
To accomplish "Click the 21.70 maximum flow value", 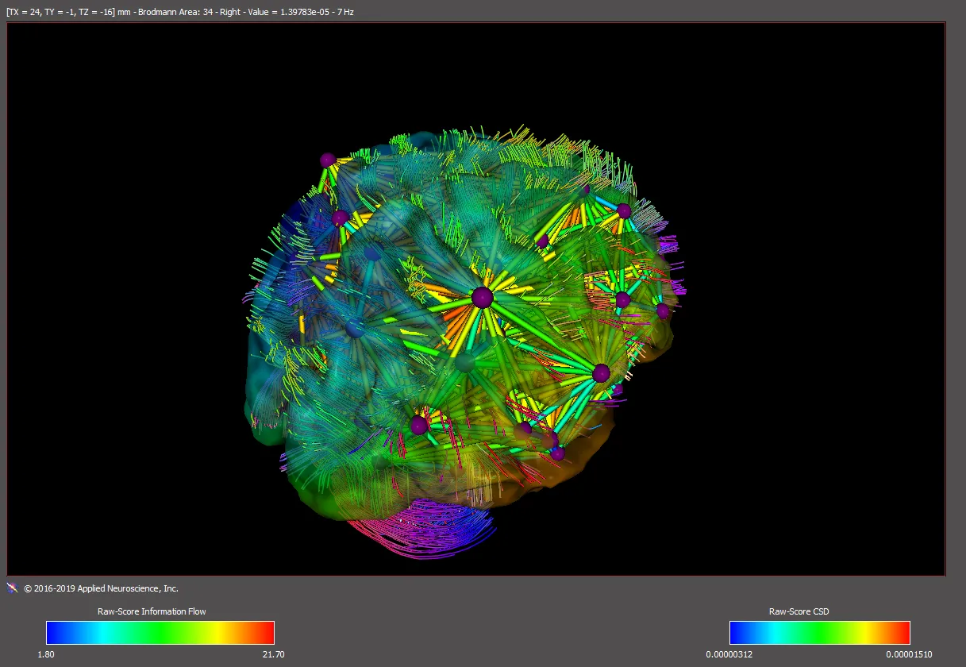I will [274, 654].
